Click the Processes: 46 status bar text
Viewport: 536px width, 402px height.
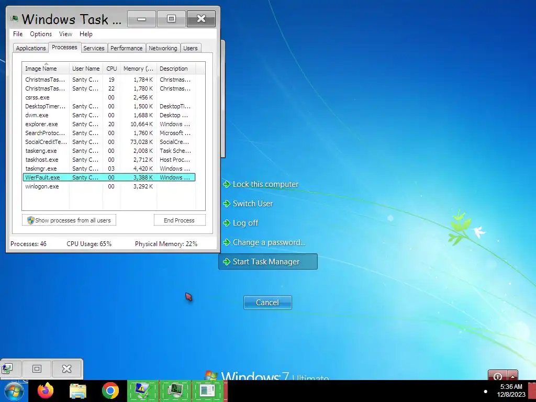(x=28, y=244)
